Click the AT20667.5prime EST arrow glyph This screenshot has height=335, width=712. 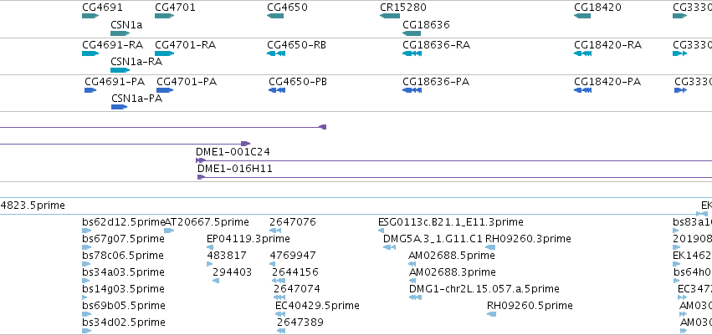(169, 231)
